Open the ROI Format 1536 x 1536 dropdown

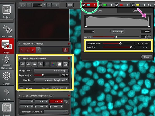point(59,88)
